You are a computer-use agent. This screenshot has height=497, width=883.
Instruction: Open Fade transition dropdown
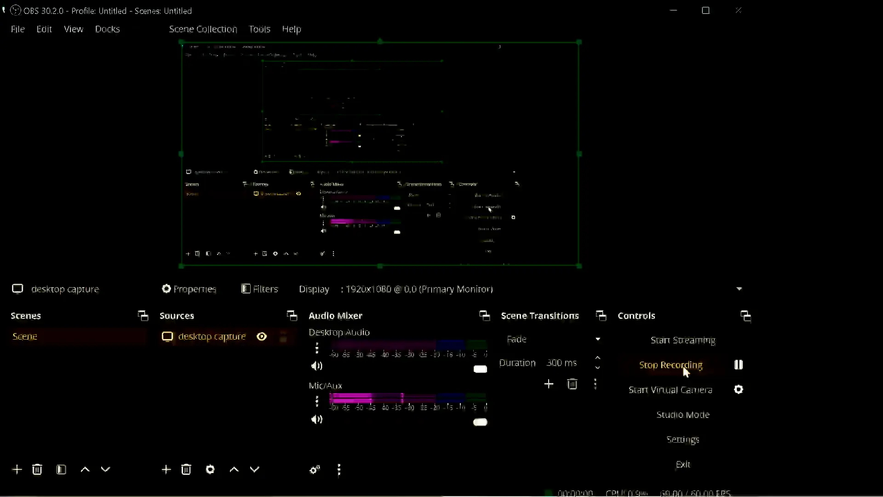coord(554,339)
